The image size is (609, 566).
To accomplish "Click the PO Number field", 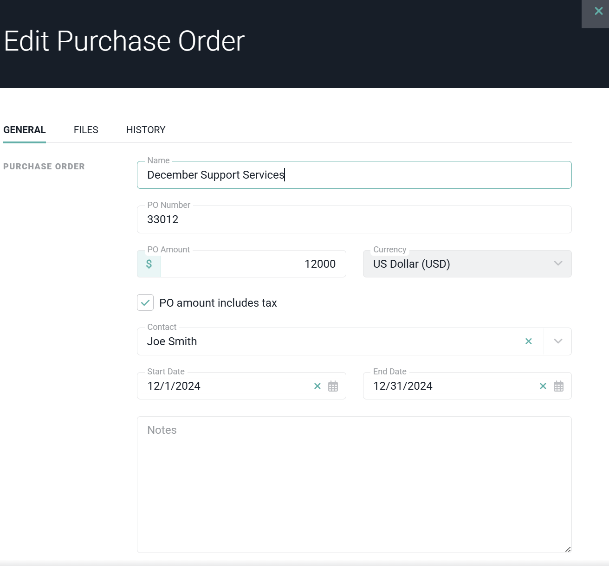I will coord(354,219).
